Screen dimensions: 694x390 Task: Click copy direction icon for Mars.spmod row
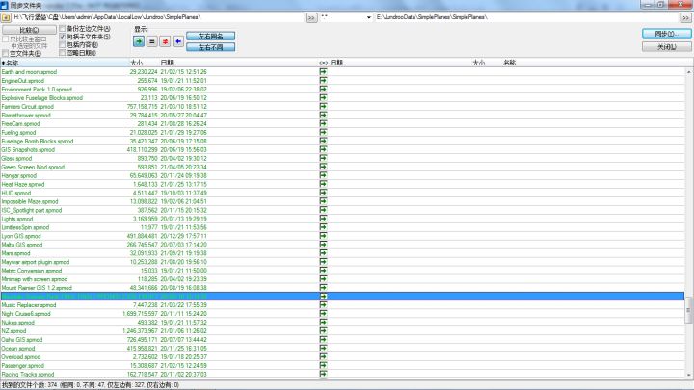[x=323, y=253]
